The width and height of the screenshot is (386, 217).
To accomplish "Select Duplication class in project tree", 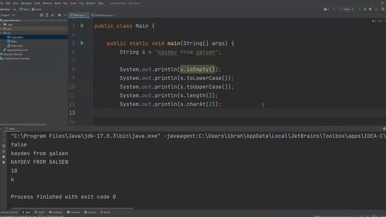I will [x=17, y=37].
